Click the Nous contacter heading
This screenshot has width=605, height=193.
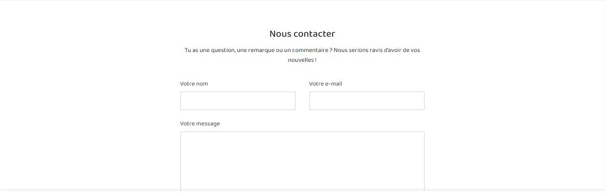tap(302, 34)
